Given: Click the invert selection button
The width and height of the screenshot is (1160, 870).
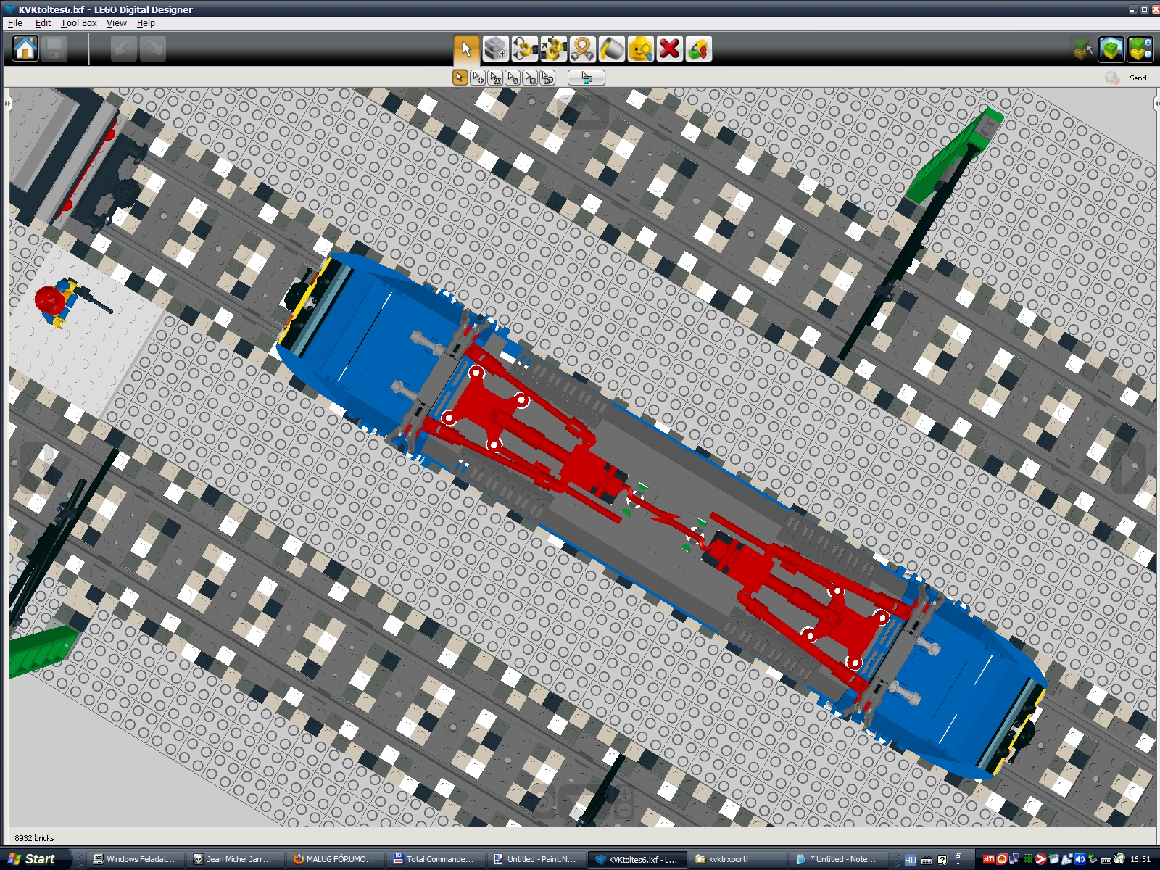Looking at the screenshot, I should [587, 78].
